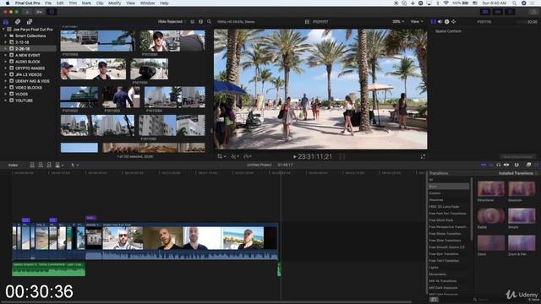This screenshot has width=541, height=304.
Task: Connect clip to primary storyline icon
Action: pyautogui.click(x=32, y=166)
